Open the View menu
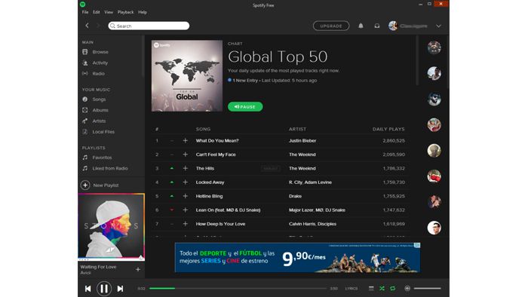The height and width of the screenshot is (297, 528). [x=109, y=12]
